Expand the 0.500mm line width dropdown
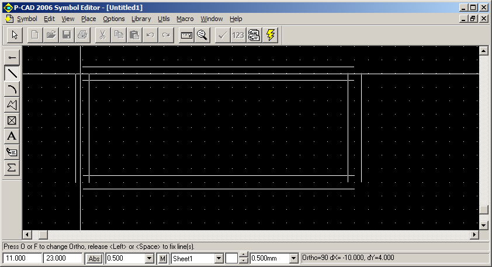 point(294,259)
